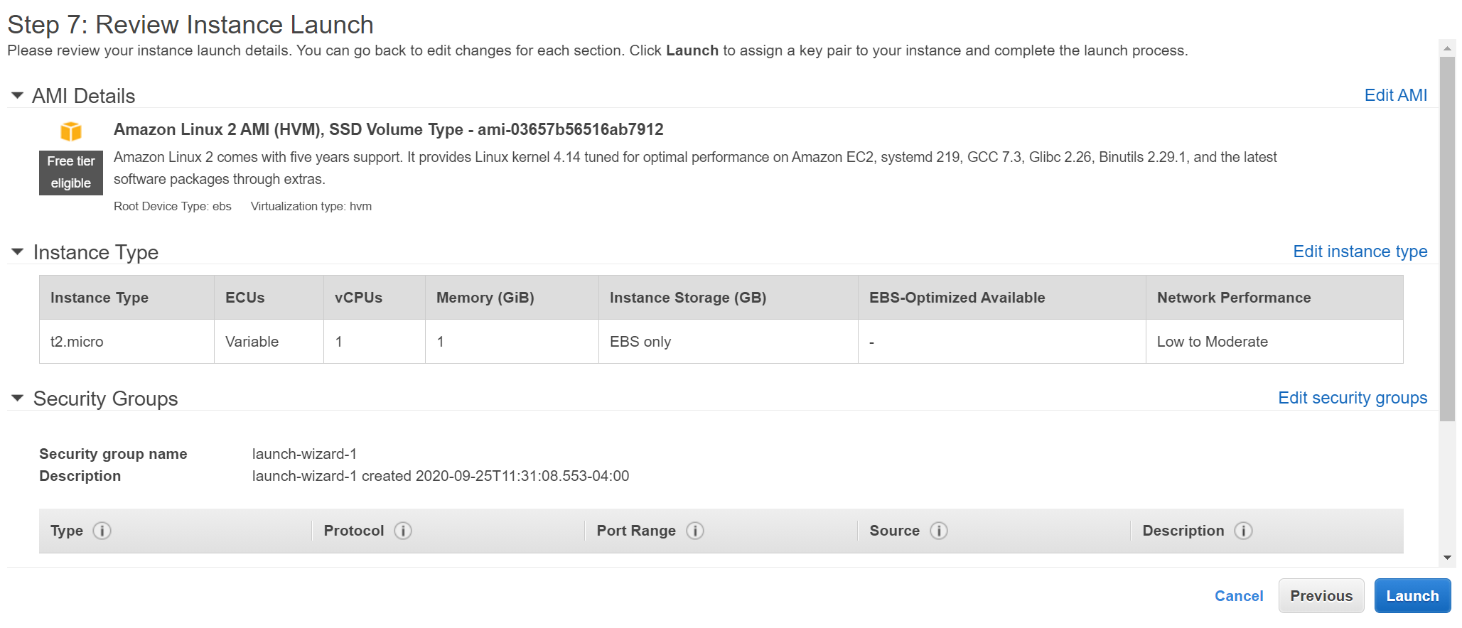
Task: Collapse the Security Groups section
Action: (18, 398)
